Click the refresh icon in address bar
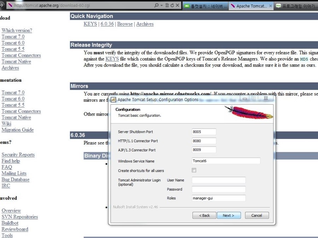318x238 pixels. pyautogui.click(x=172, y=5)
